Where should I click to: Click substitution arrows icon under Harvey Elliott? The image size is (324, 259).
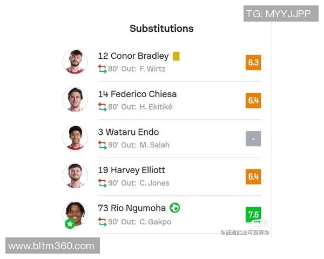103,183
